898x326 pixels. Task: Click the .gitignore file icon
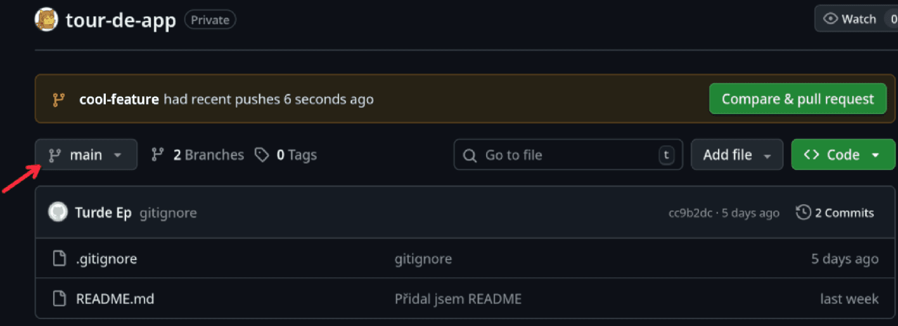(x=59, y=259)
